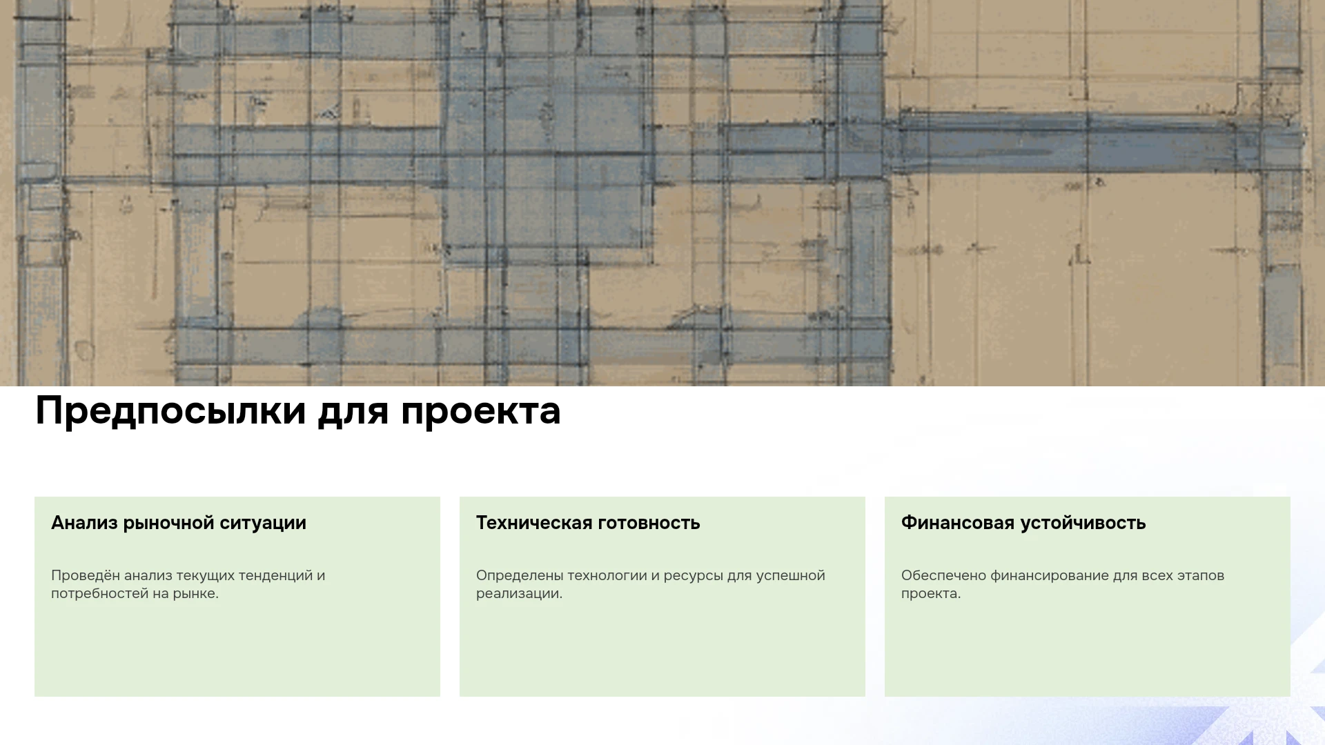Click the word "реализации." in second card

coord(519,593)
